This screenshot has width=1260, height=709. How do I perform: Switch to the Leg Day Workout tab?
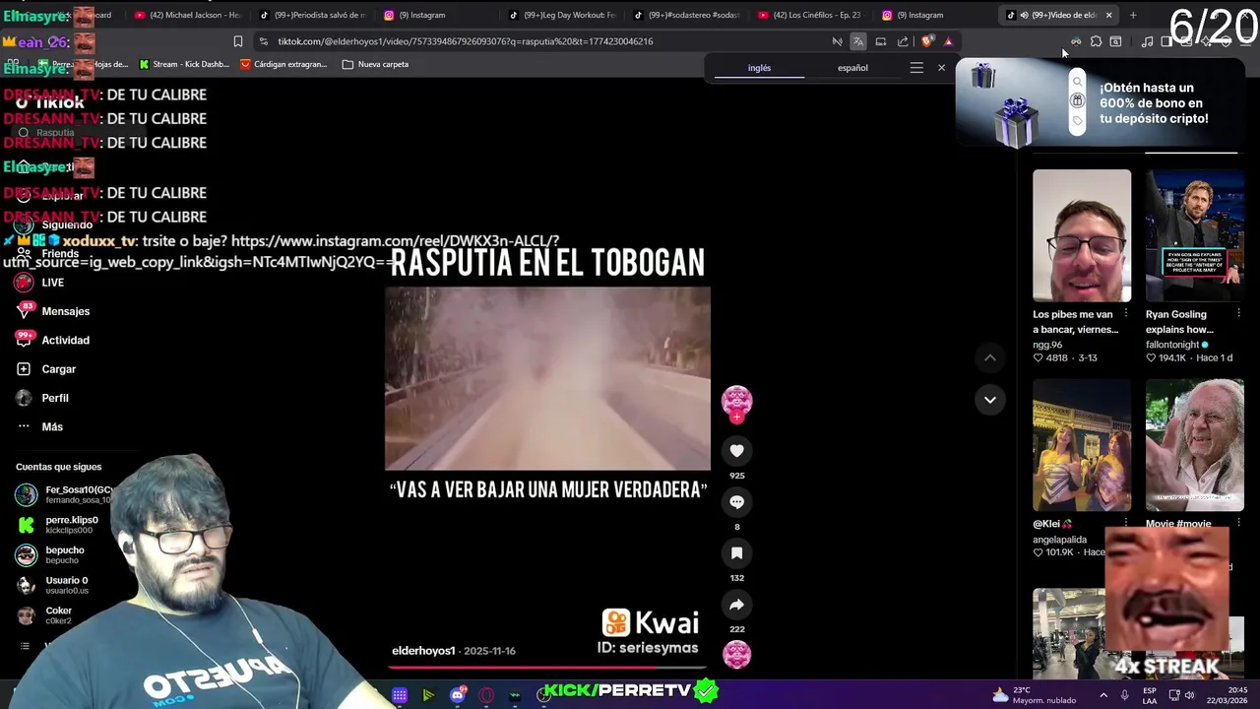(x=562, y=15)
